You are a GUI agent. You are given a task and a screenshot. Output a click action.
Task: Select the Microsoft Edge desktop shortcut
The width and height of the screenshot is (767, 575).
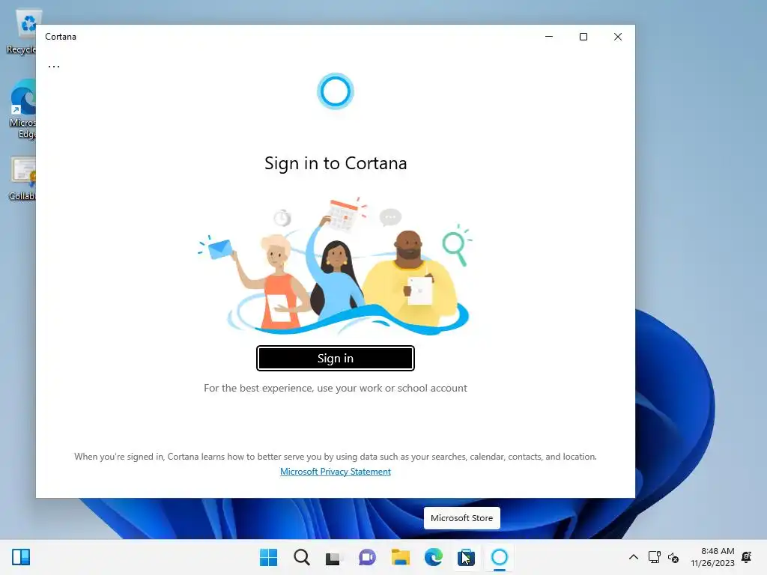point(22,109)
